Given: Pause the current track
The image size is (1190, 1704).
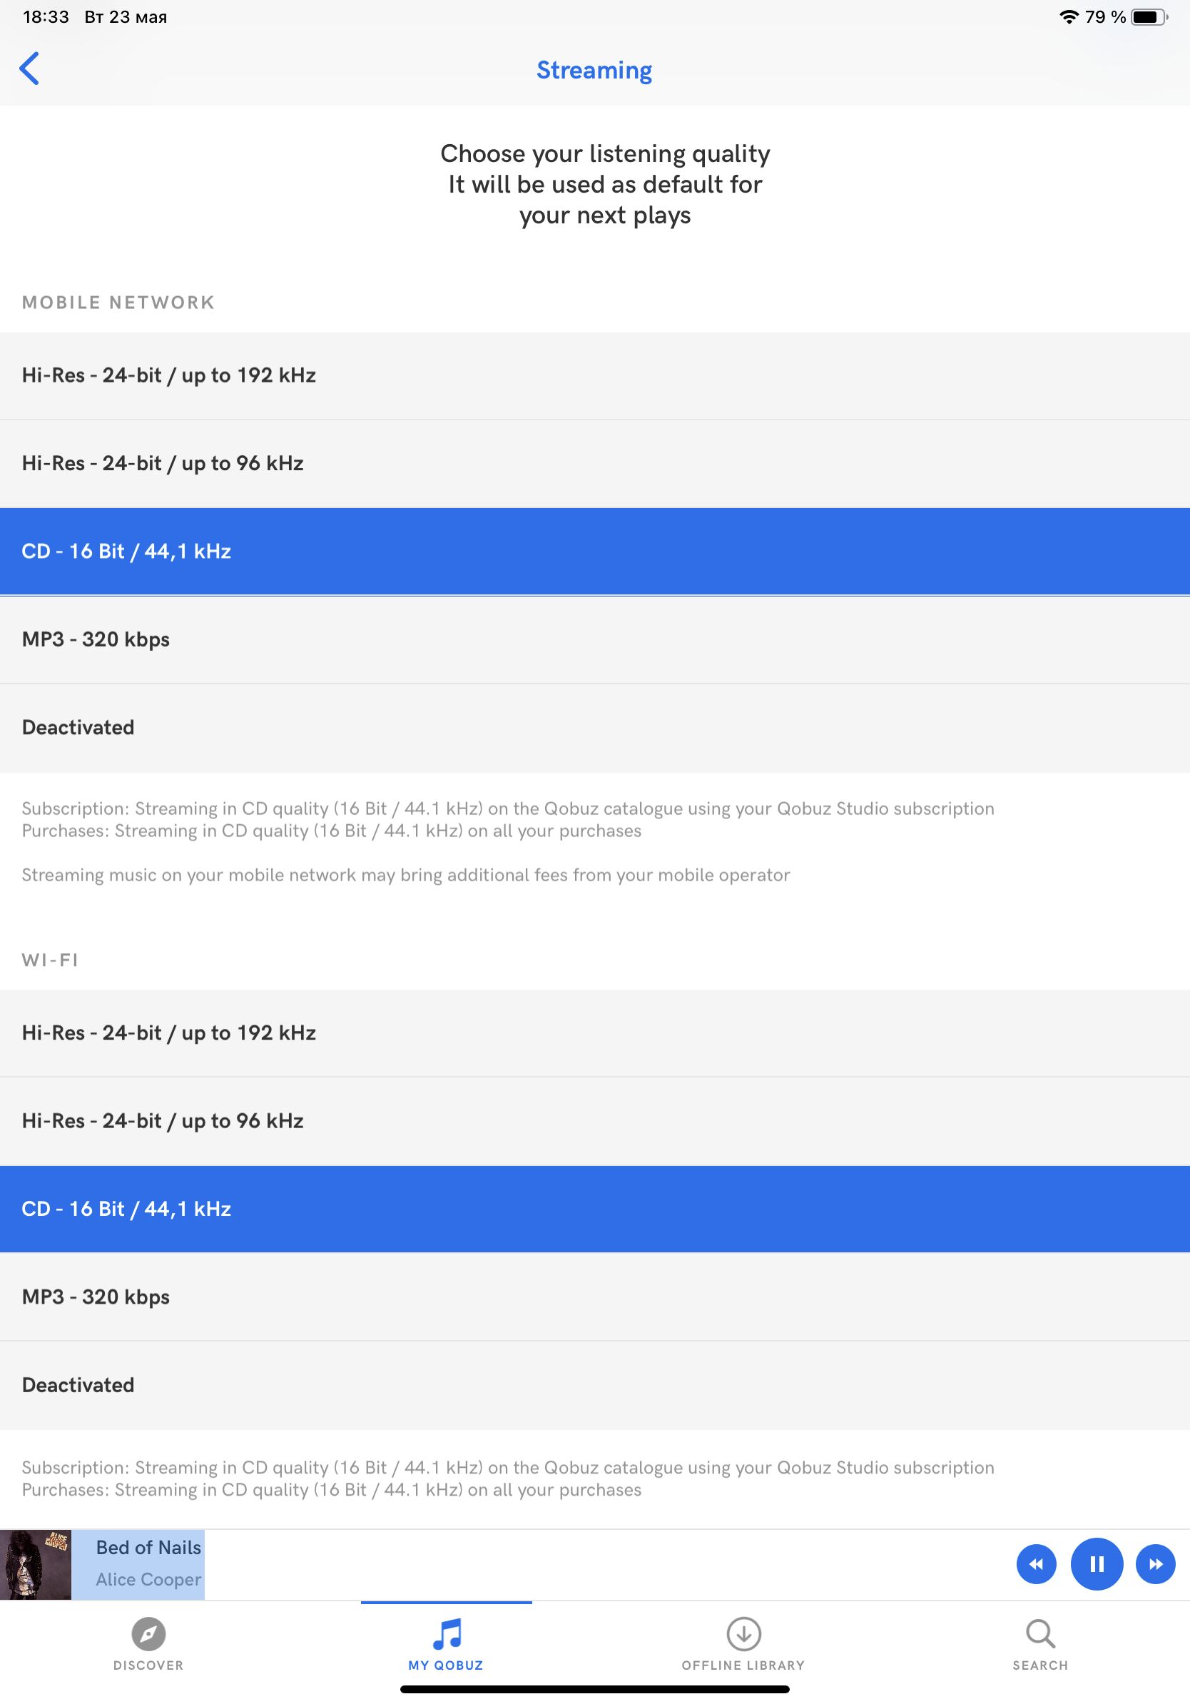Looking at the screenshot, I should point(1097,1563).
